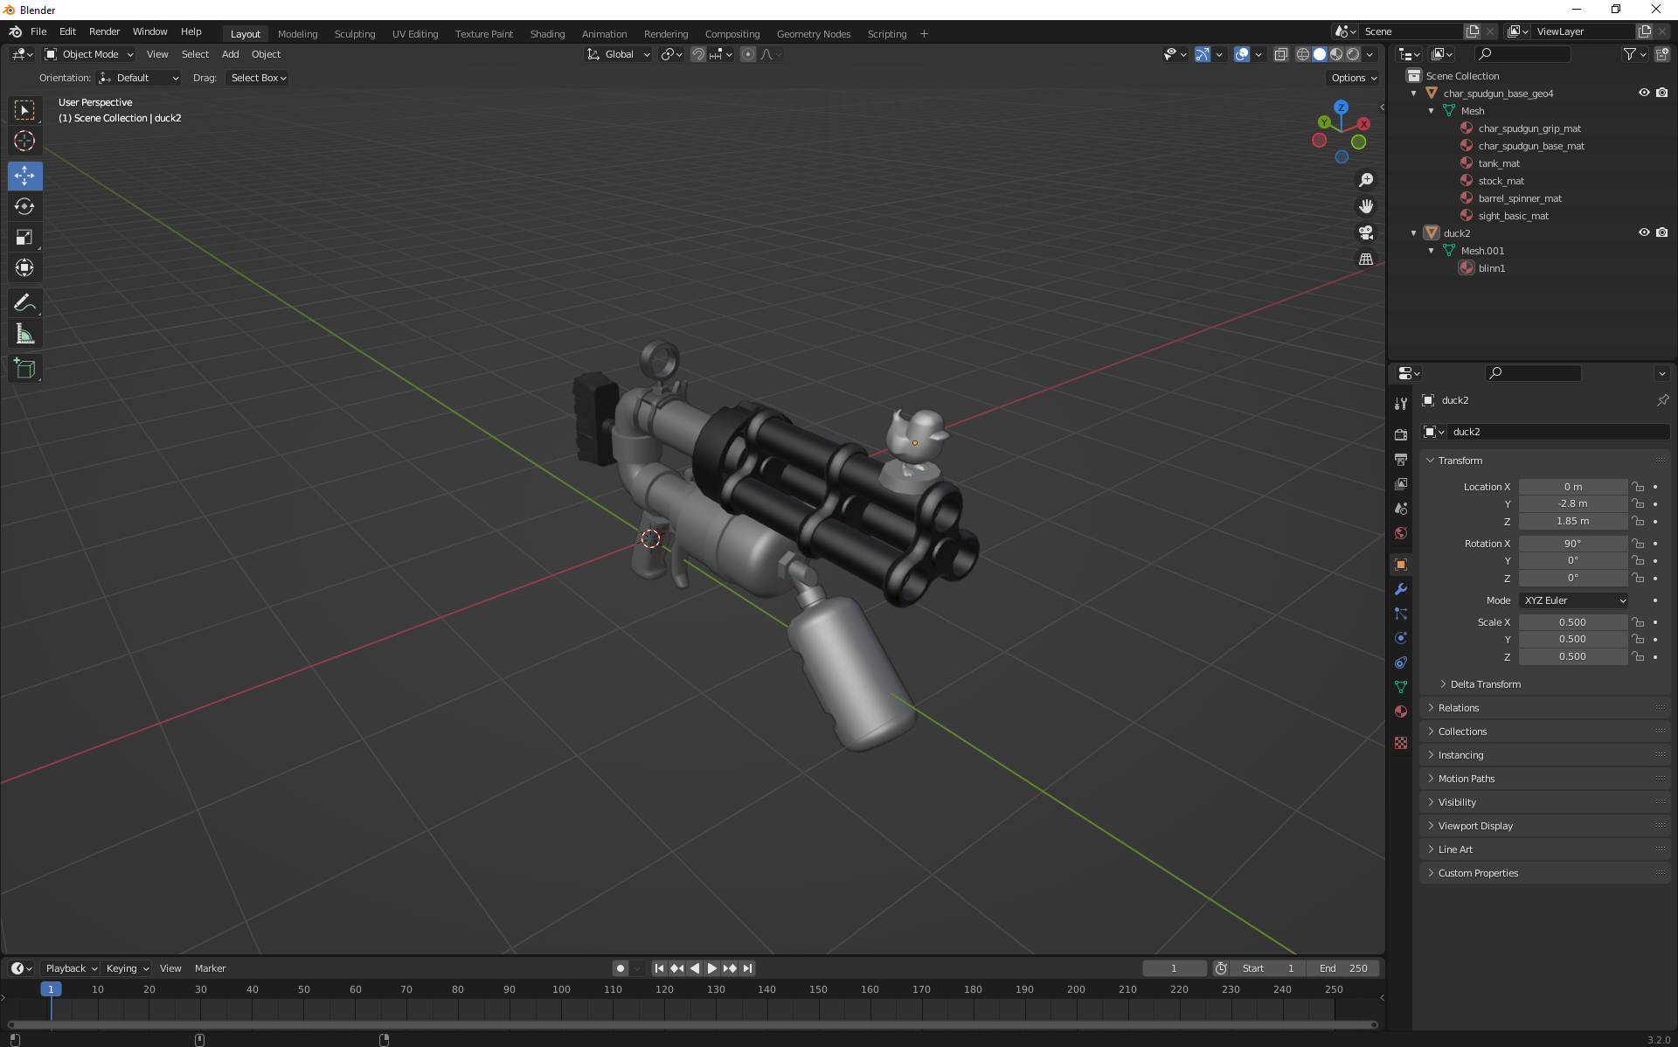Image resolution: width=1678 pixels, height=1047 pixels.
Task: Open the Render menu
Action: click(x=104, y=31)
